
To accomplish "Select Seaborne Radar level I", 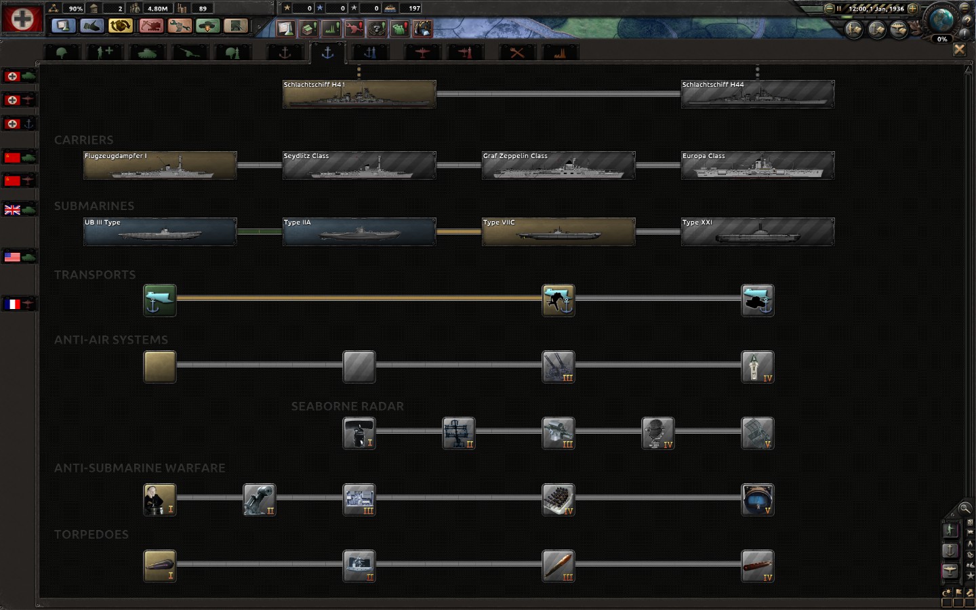I will coord(359,433).
